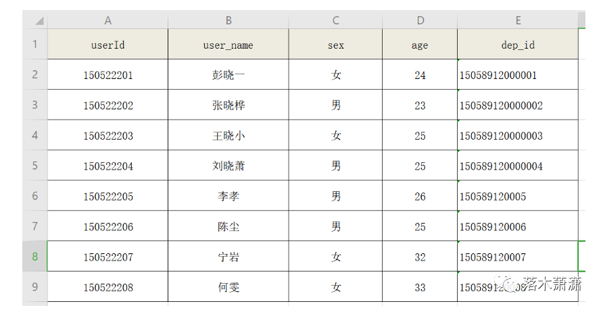Click sex cell in row 3
This screenshot has width=601, height=310.
click(x=335, y=105)
